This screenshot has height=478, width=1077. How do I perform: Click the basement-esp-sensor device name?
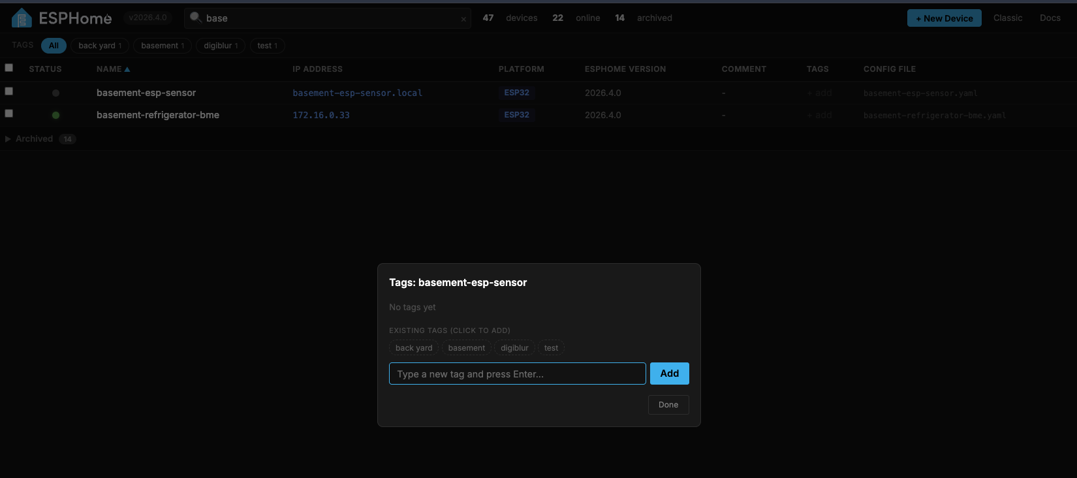[146, 93]
